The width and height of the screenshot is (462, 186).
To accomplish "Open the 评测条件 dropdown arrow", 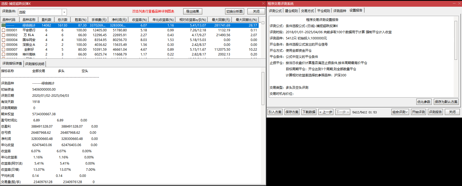I will coord(64,12).
